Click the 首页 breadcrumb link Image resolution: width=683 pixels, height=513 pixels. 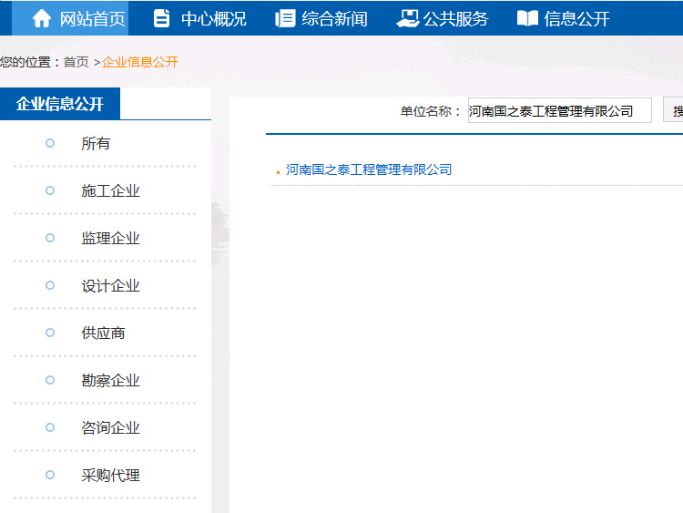point(76,62)
